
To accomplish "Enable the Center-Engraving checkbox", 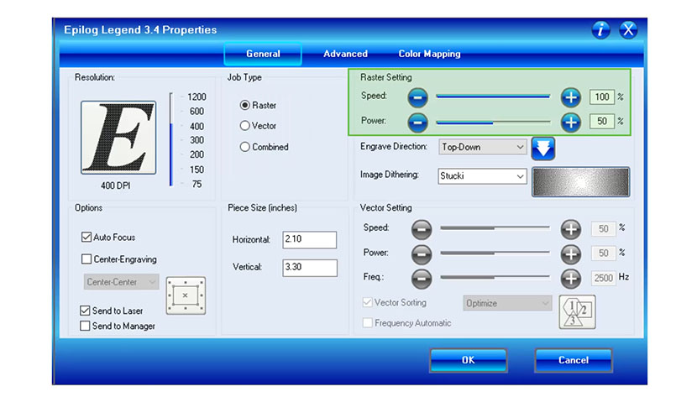I will 86,259.
